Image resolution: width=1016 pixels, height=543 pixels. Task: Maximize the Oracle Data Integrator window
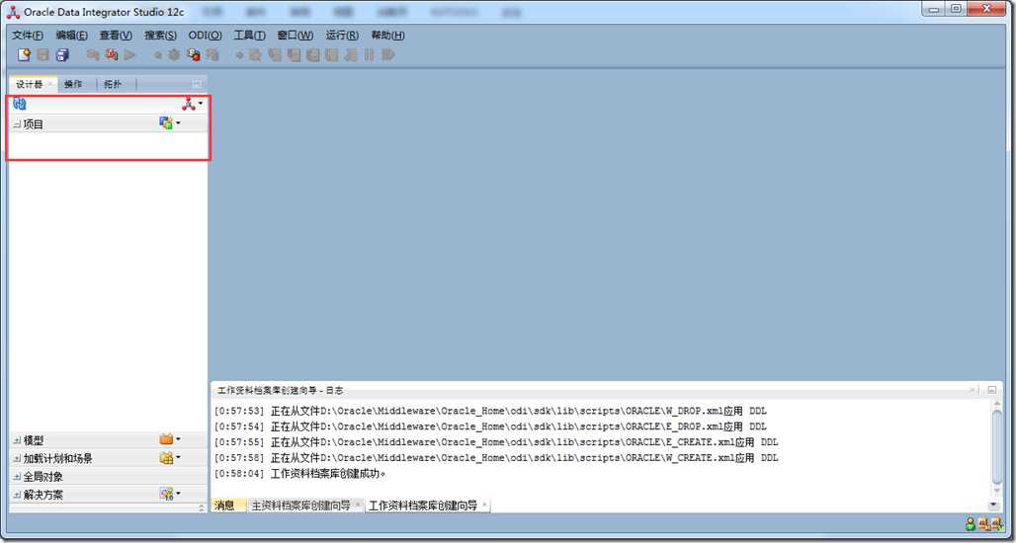coord(957,9)
